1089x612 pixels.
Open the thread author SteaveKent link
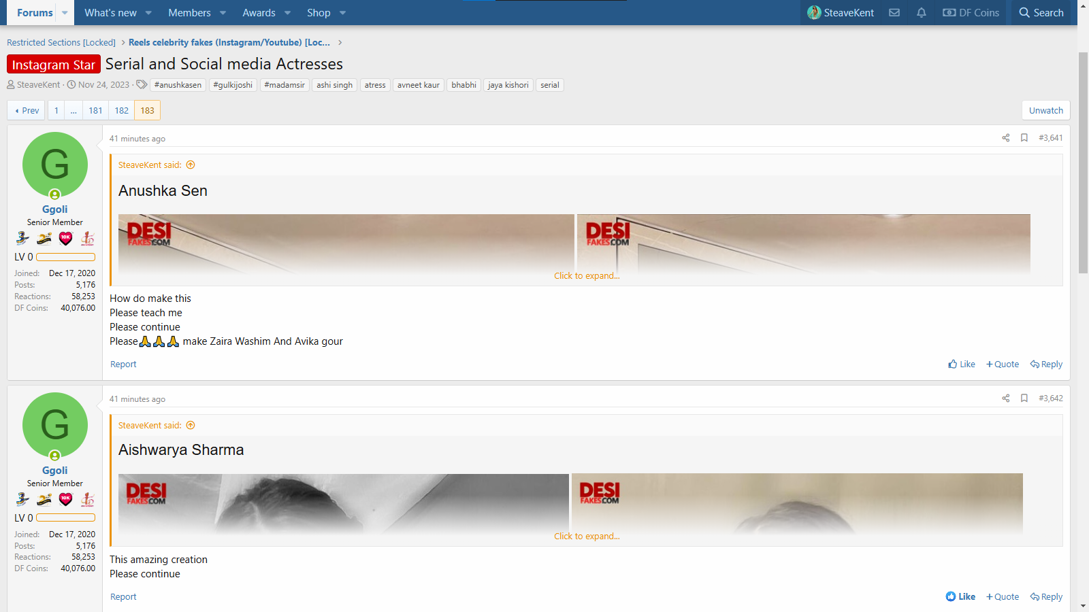pyautogui.click(x=39, y=85)
